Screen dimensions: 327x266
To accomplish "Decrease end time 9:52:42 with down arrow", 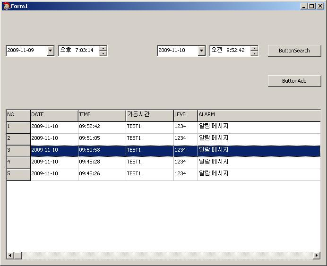I will click(x=254, y=53).
